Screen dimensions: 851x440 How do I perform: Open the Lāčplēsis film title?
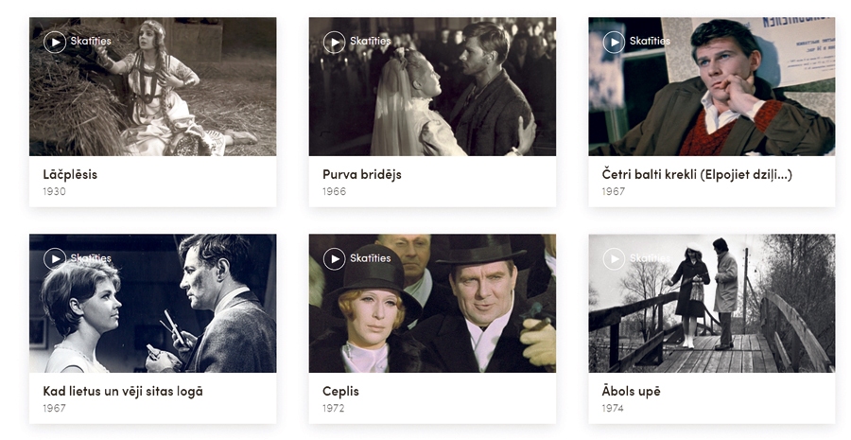[x=70, y=174]
